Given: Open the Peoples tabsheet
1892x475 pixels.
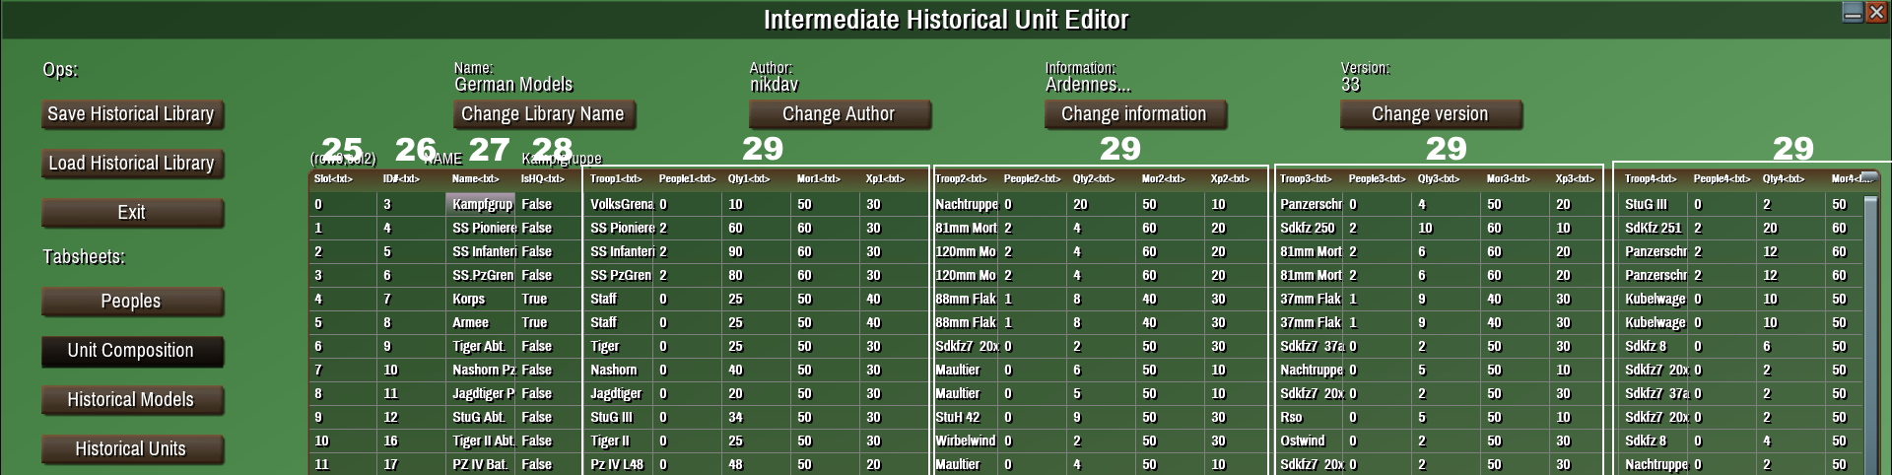Looking at the screenshot, I should click(x=132, y=302).
